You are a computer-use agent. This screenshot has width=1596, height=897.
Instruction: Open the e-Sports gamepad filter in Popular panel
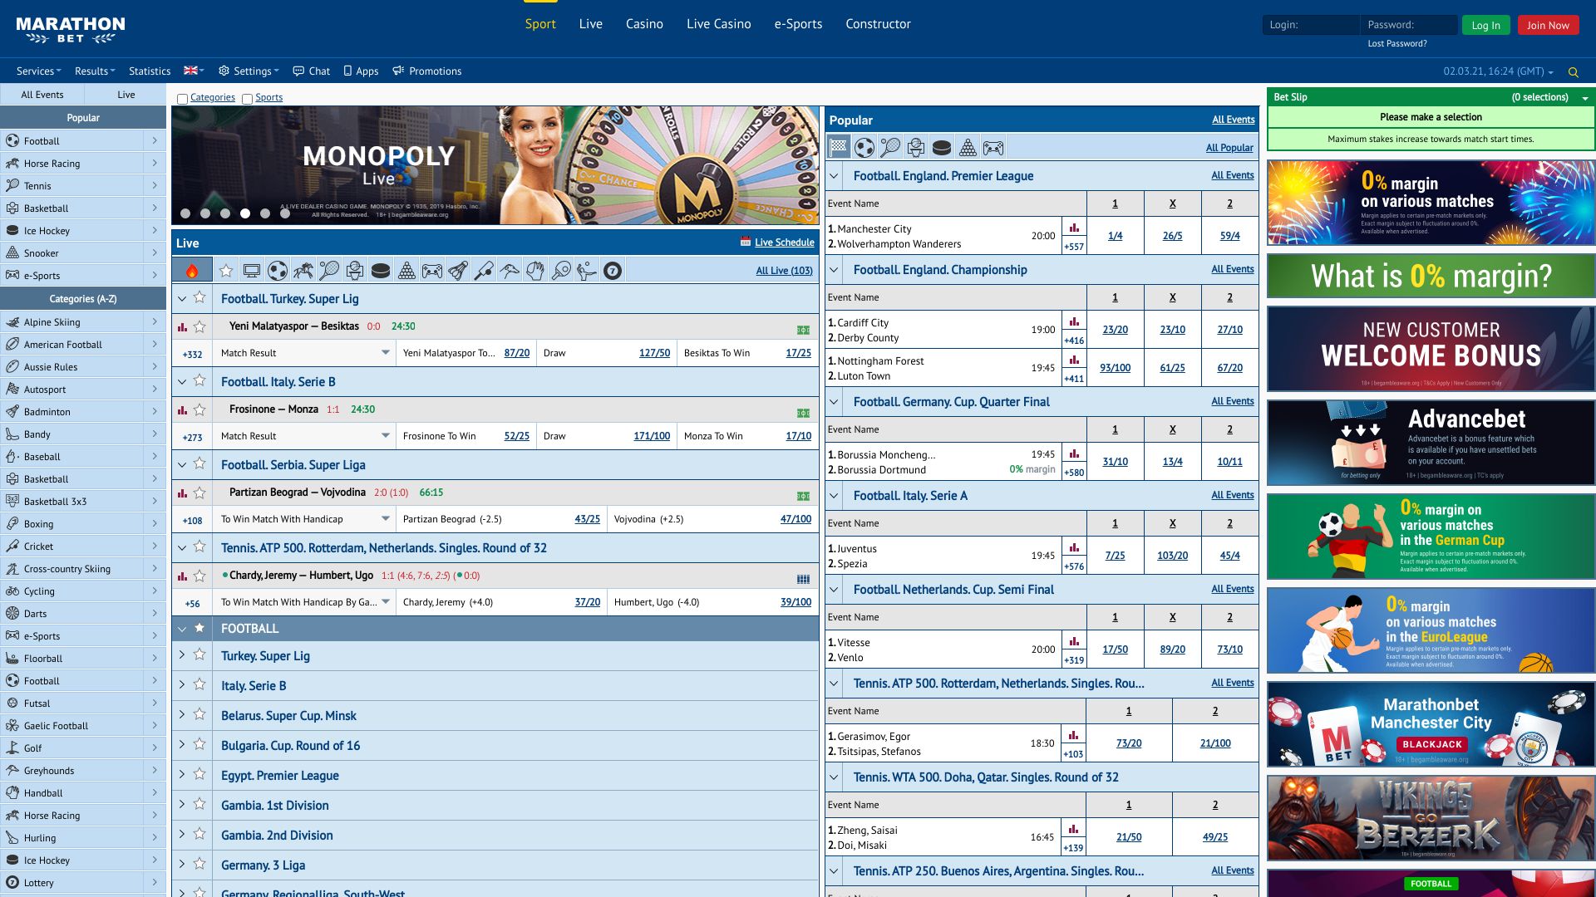click(993, 147)
